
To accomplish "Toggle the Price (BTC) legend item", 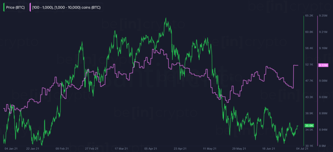I will tap(14, 8).
